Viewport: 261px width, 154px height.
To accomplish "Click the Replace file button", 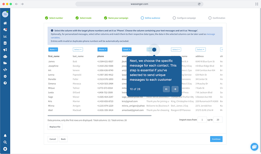I will pyautogui.click(x=55, y=127).
